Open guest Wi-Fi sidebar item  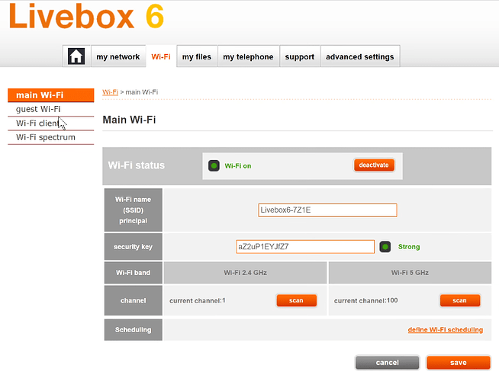coord(51,109)
